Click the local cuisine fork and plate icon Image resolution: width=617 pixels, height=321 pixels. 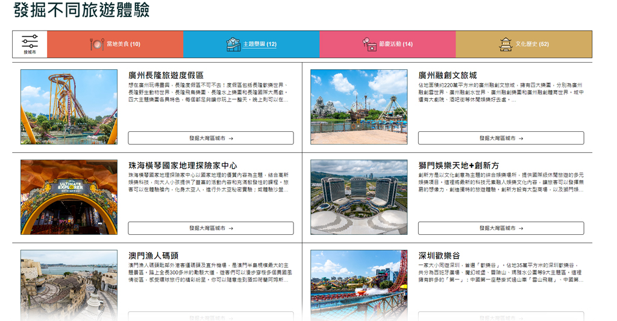click(97, 44)
